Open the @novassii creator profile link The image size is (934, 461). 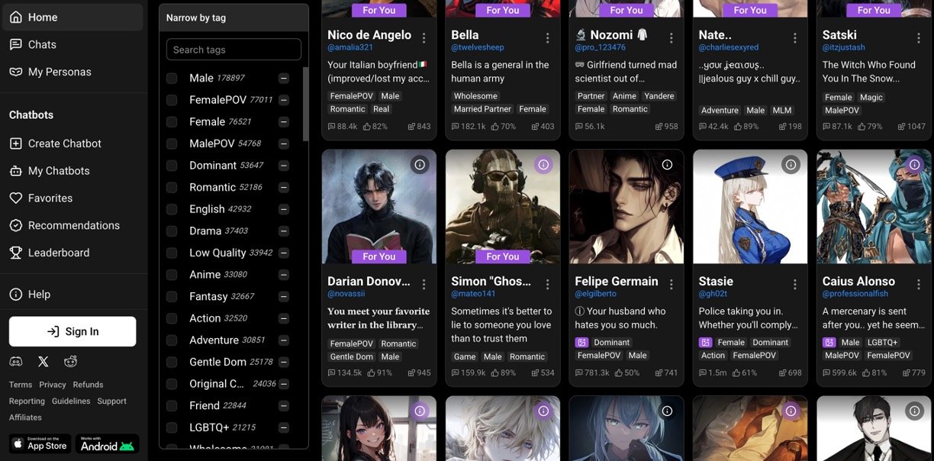tap(347, 294)
